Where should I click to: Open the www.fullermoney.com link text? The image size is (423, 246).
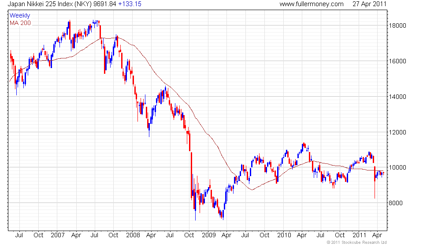[312, 4]
